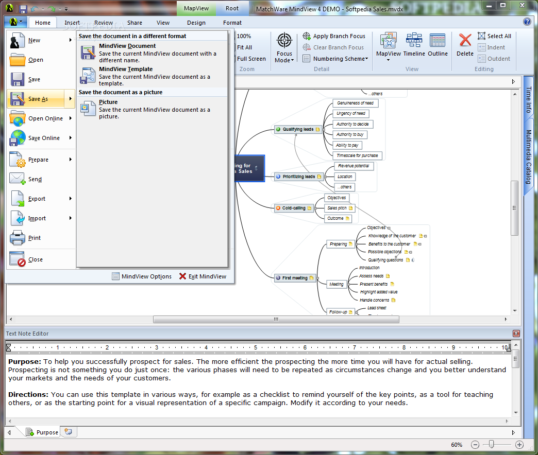538x455 pixels.
Task: Open the Format ribbon tab
Action: (232, 23)
